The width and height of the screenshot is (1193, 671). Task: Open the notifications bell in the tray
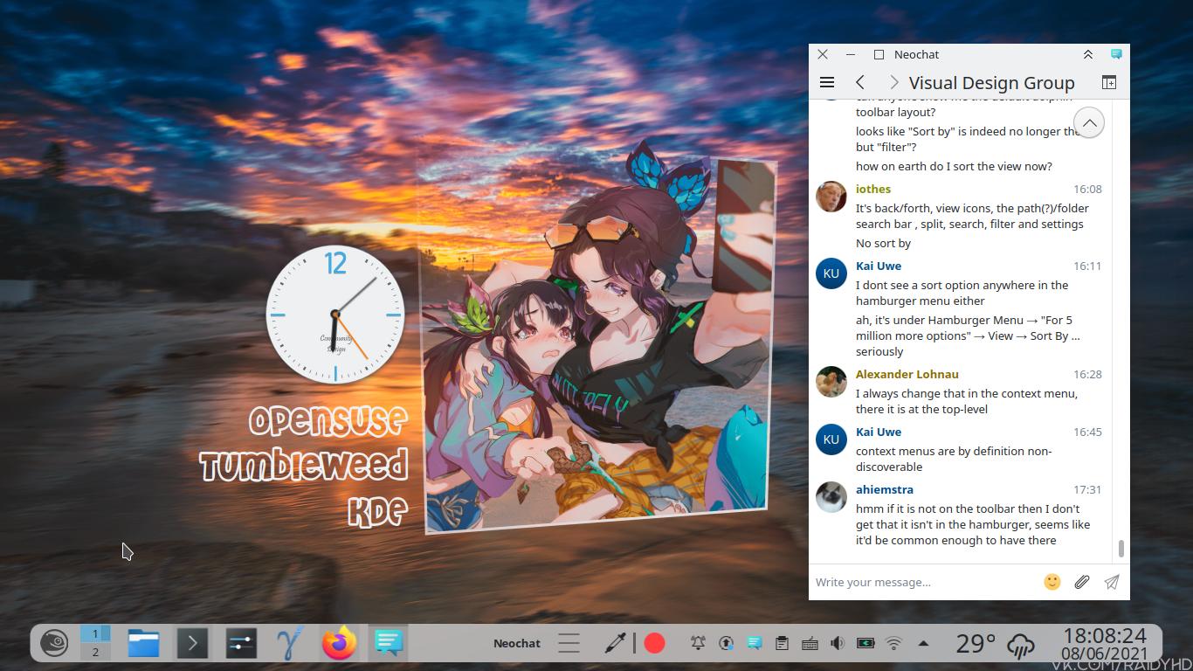(698, 643)
